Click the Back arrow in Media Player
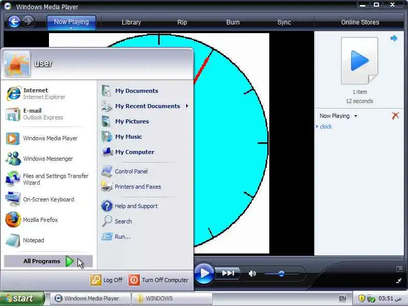This screenshot has width=408, height=306. (x=14, y=21)
